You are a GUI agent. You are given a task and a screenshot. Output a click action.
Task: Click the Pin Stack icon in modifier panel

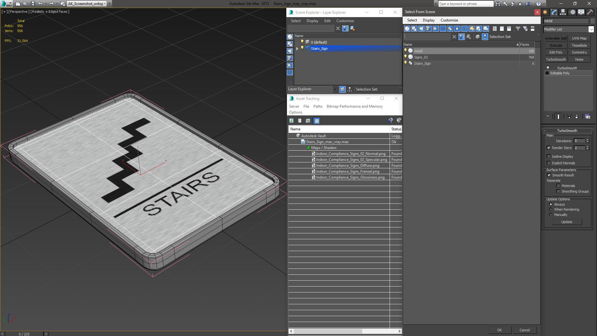tap(548, 117)
